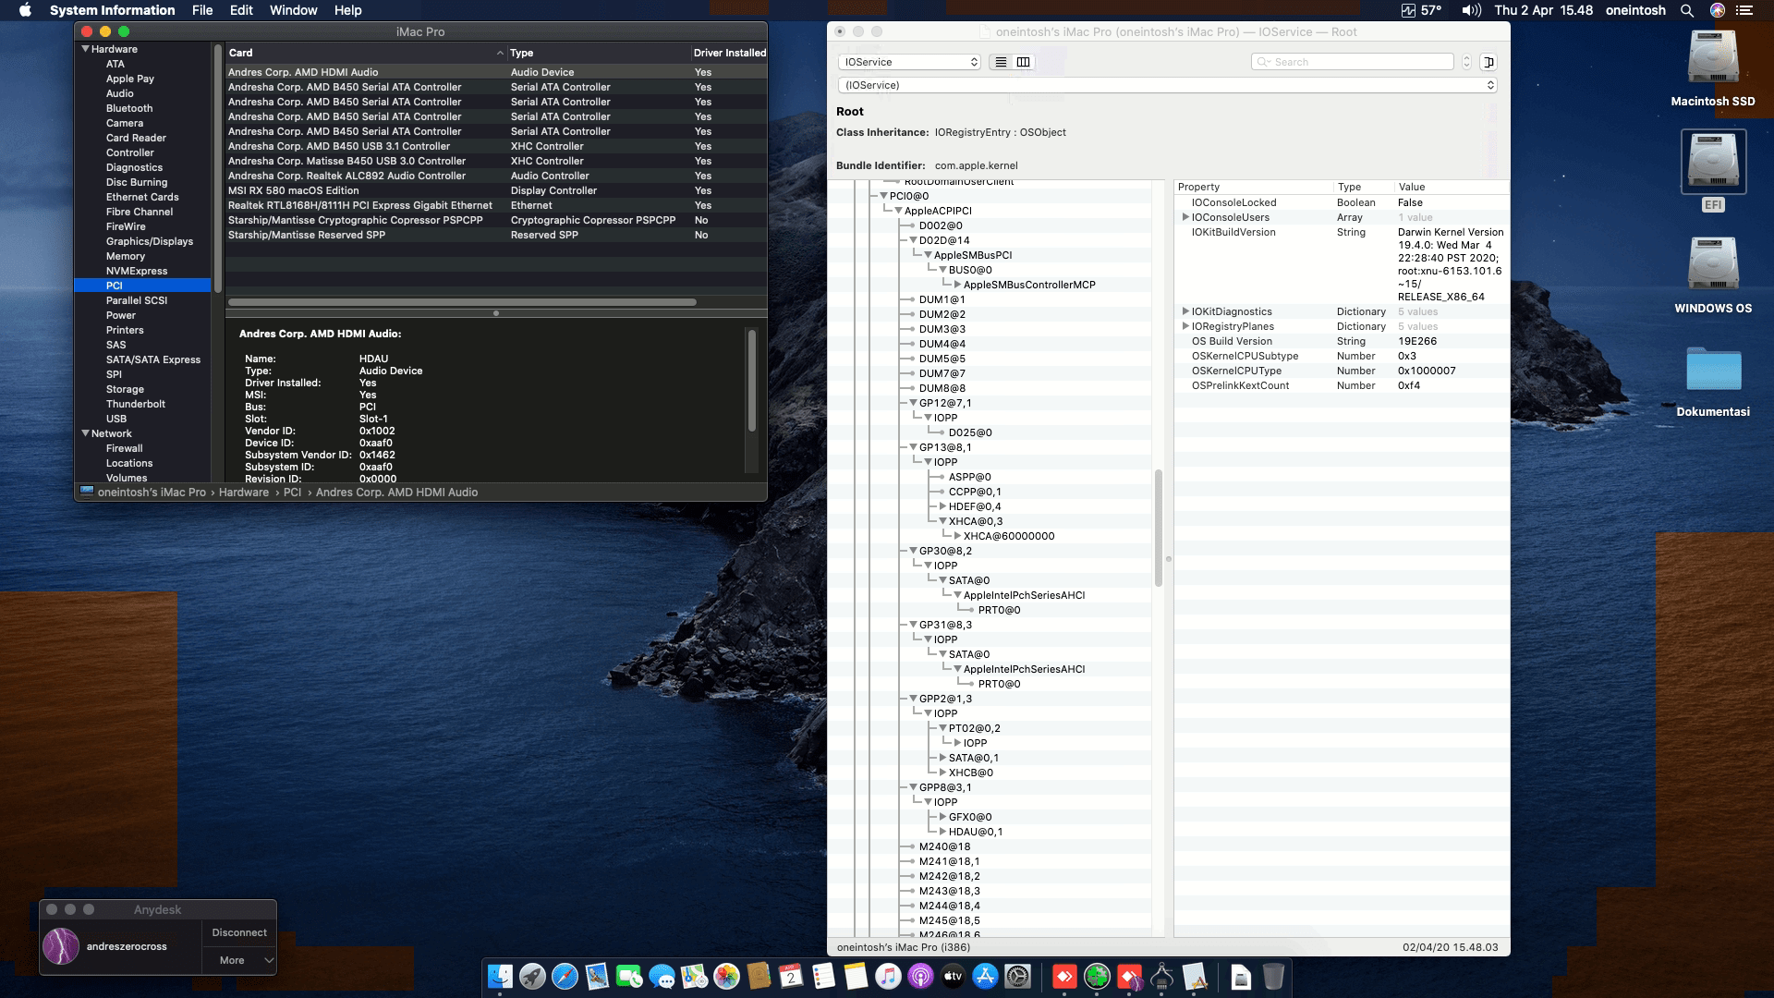Click Hardware in the bottom path bar
The image size is (1774, 998).
pyautogui.click(x=244, y=493)
